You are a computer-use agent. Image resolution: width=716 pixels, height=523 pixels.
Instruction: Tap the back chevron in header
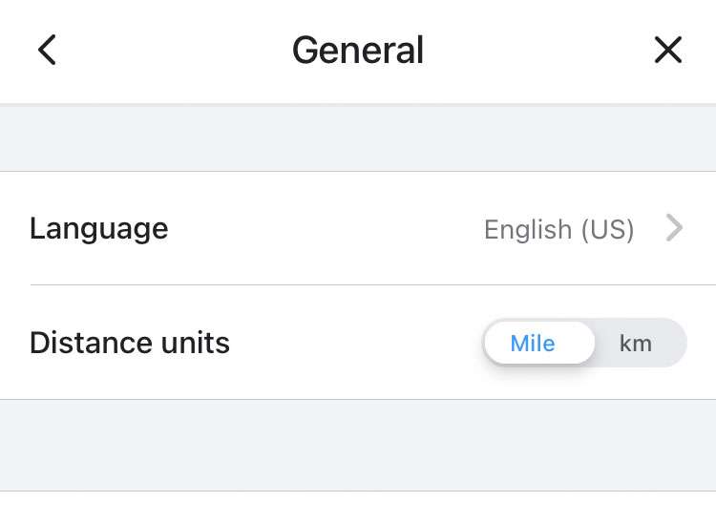(47, 50)
